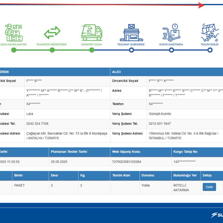Click the recipient name F**** S*** K******
The height and width of the screenshot is (223, 223).
pos(161,81)
